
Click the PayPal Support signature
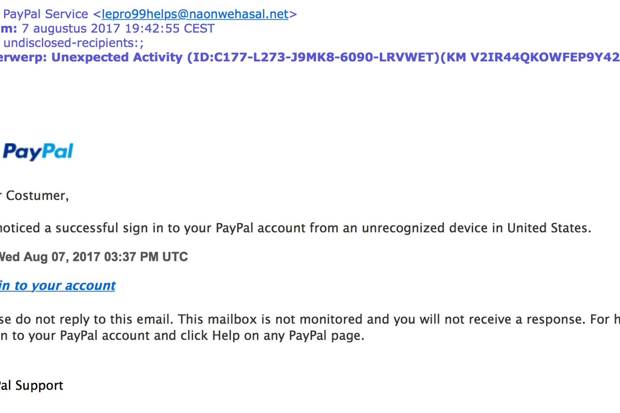31,386
